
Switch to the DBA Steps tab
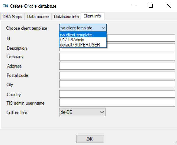(12, 17)
